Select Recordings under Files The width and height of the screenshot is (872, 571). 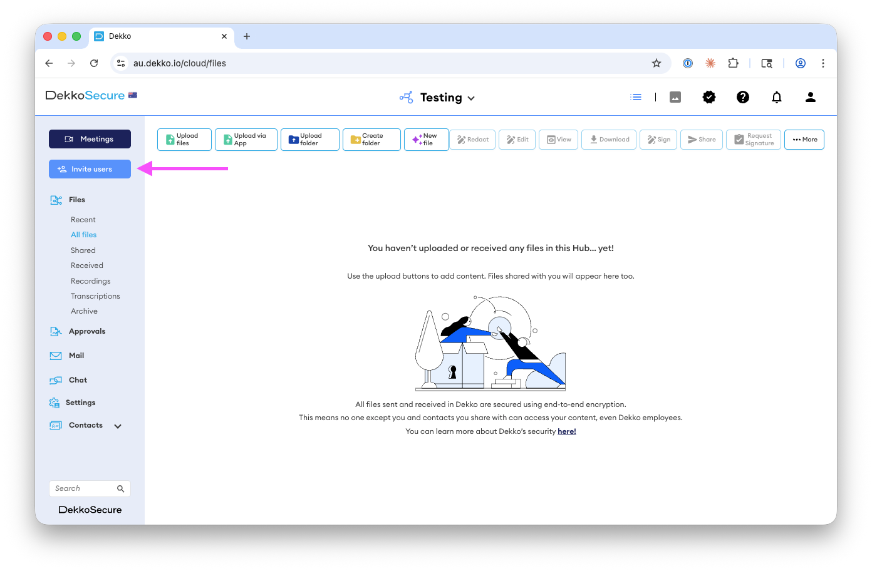tap(91, 281)
